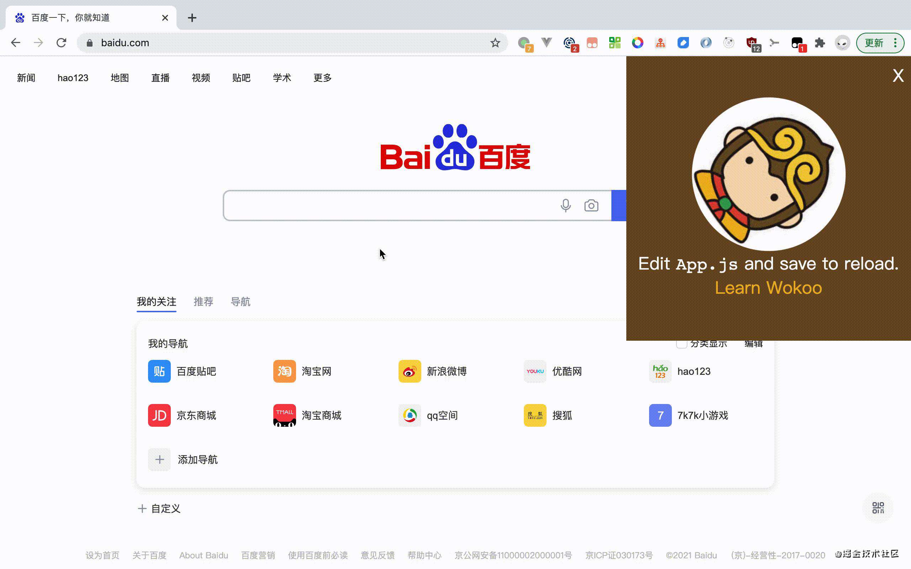Click About Baidu footer link
The height and width of the screenshot is (569, 911).
coord(204,555)
